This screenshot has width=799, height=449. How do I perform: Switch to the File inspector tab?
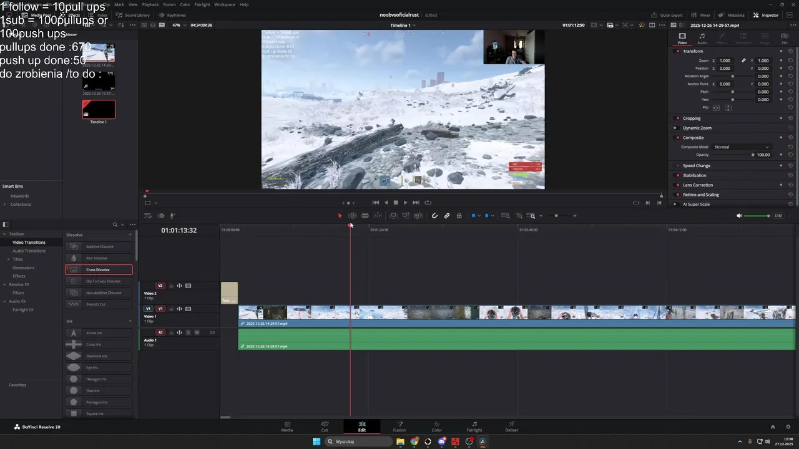pyautogui.click(x=785, y=39)
